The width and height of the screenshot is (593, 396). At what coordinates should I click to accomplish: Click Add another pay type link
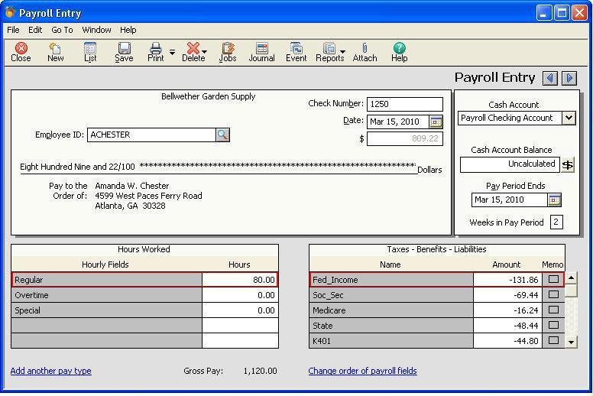coord(50,371)
